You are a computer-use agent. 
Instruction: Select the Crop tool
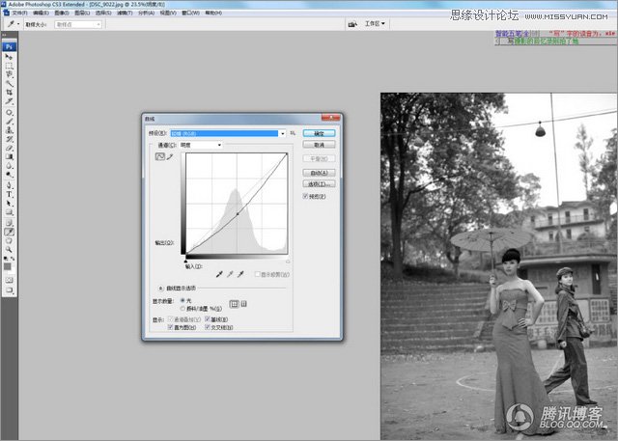tap(9, 92)
